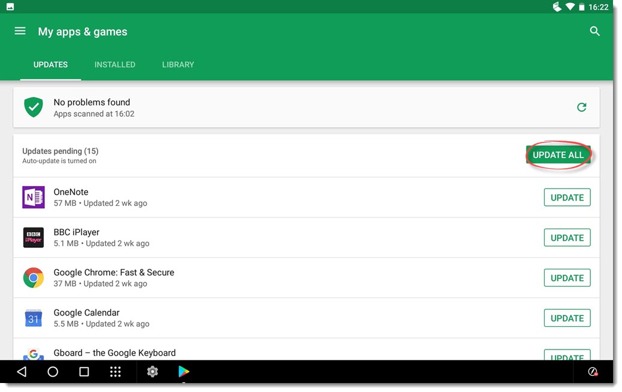Open the app drawer grid icon
This screenshot has height=392, width=622.
pyautogui.click(x=116, y=372)
